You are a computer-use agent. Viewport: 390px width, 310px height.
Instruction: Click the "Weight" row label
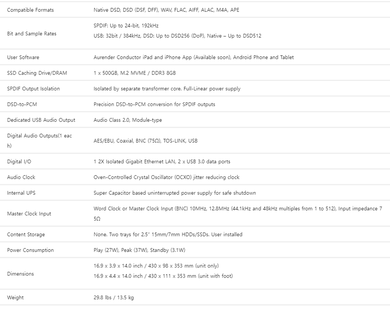point(15,298)
